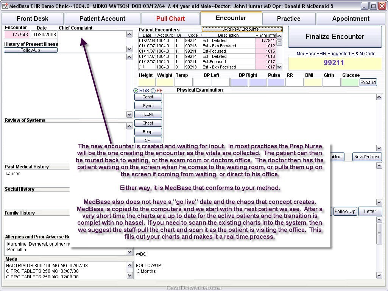The image size is (388, 291).
Task: Click the New Problem button
Action: point(367,157)
